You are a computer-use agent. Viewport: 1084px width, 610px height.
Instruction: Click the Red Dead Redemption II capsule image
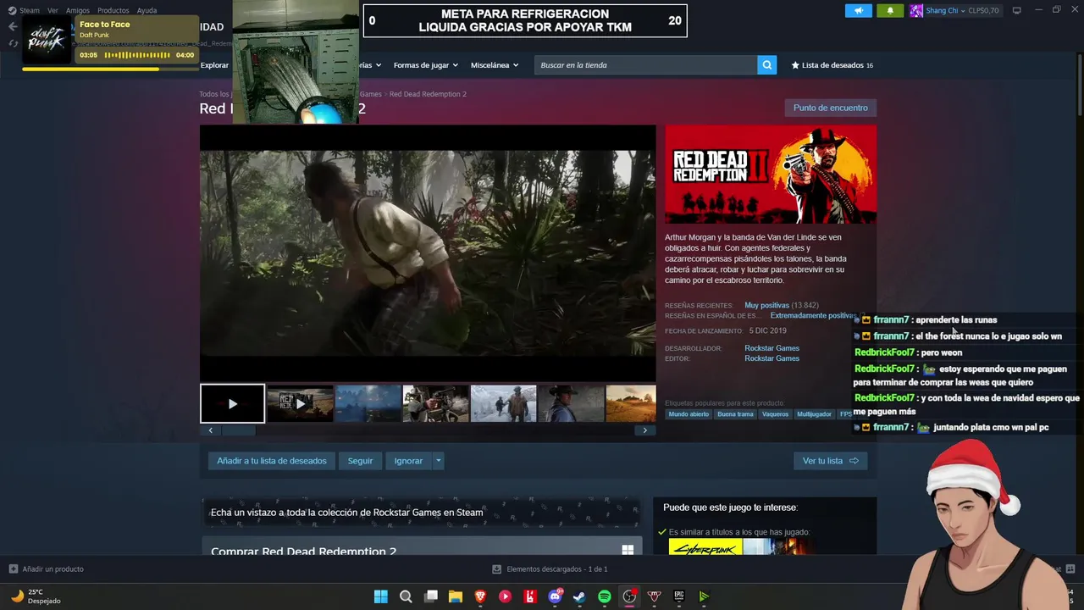click(771, 175)
